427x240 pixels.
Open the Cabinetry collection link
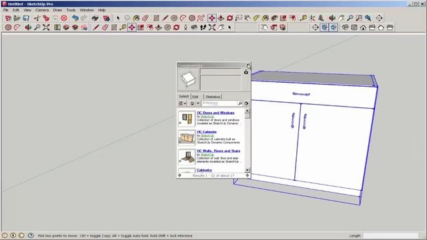(x=204, y=170)
